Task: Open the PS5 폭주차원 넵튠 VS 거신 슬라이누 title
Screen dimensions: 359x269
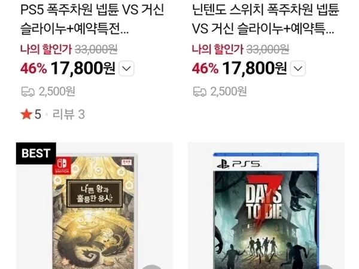Action: (92, 20)
